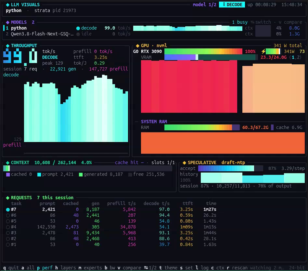
Task: Click the 'decode t/s' column header
Action: 156,203
